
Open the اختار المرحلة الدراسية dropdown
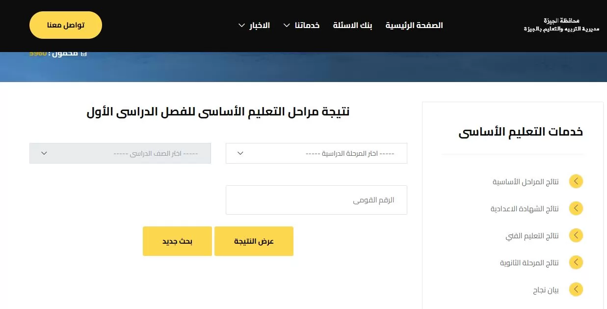[x=316, y=153]
